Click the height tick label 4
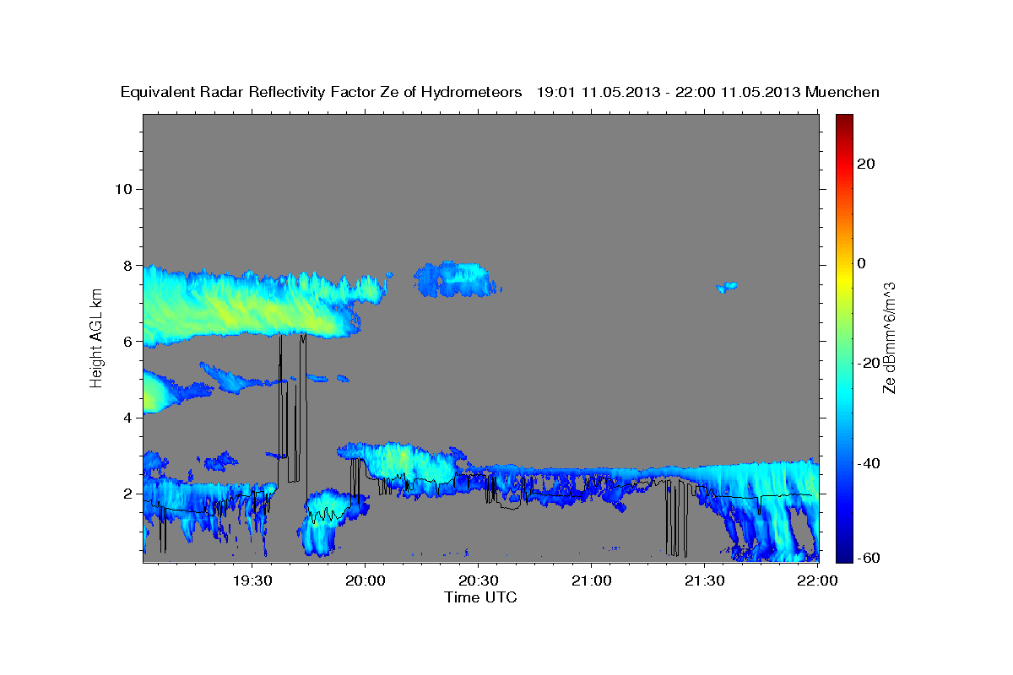 click(126, 418)
